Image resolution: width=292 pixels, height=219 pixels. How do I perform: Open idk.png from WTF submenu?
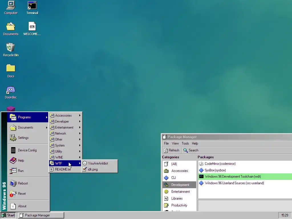coord(100,169)
